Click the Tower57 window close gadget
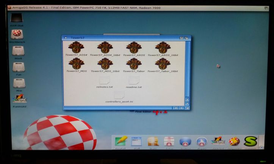274x164 pixels. [66, 38]
